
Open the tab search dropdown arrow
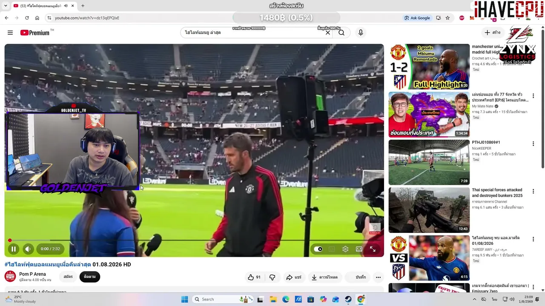6,6
